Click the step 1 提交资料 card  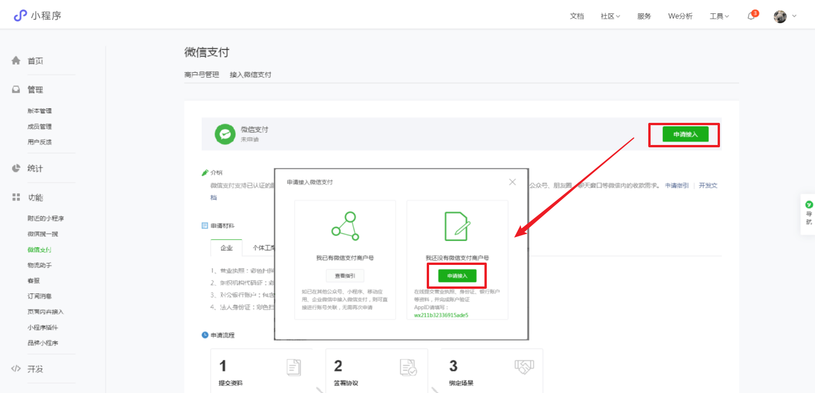pos(261,371)
